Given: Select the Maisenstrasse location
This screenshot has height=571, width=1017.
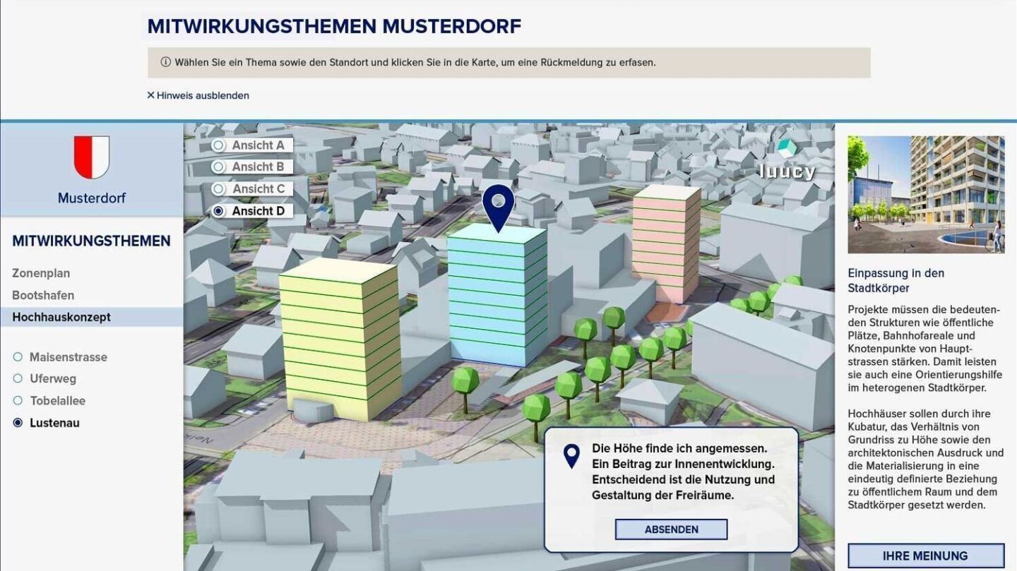Looking at the screenshot, I should coord(18,357).
